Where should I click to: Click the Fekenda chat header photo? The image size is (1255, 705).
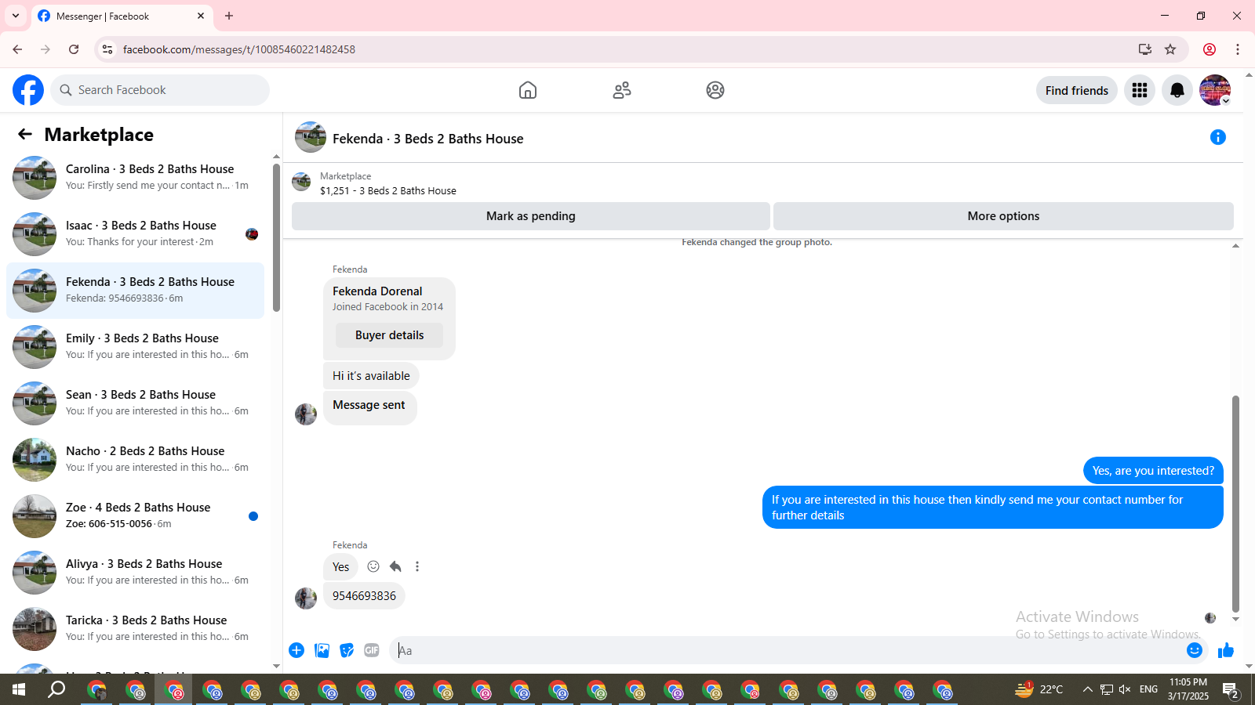pos(311,137)
